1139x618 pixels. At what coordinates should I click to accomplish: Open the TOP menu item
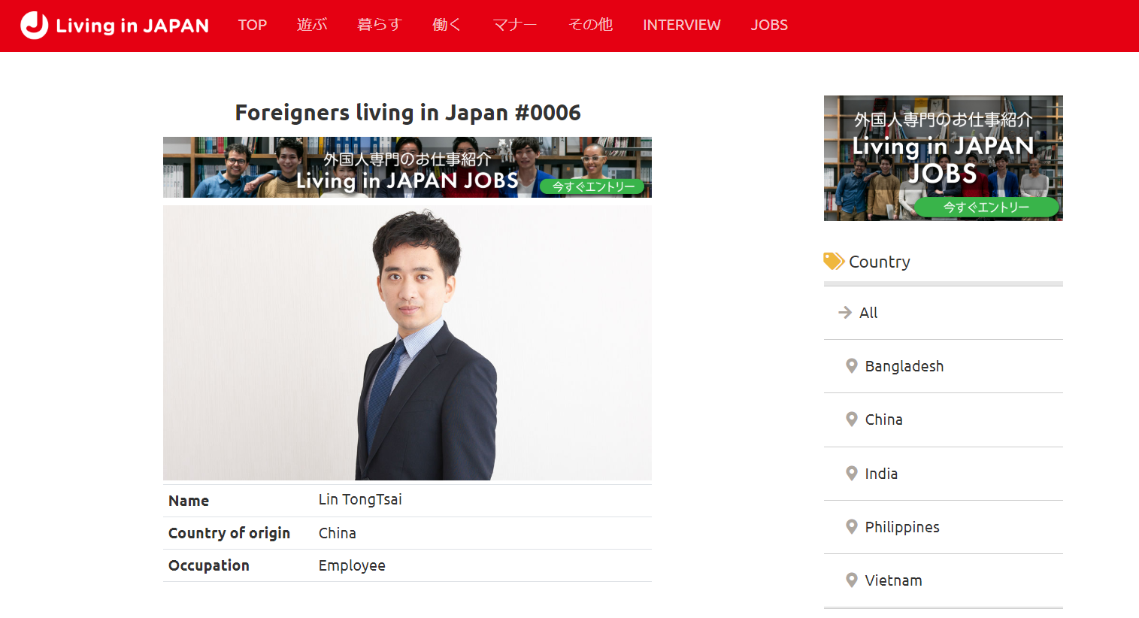(x=253, y=25)
